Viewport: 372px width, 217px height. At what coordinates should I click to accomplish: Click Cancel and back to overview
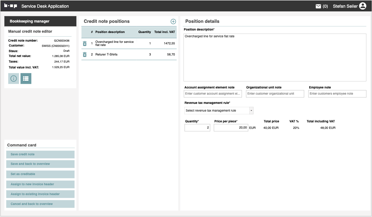pyautogui.click(x=40, y=204)
